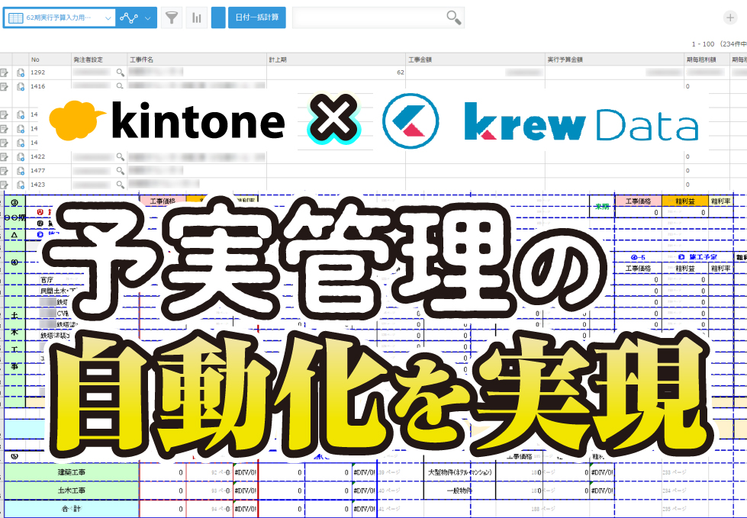Duplicate record 1292 with copy icon
This screenshot has width=747, height=518.
21,72
